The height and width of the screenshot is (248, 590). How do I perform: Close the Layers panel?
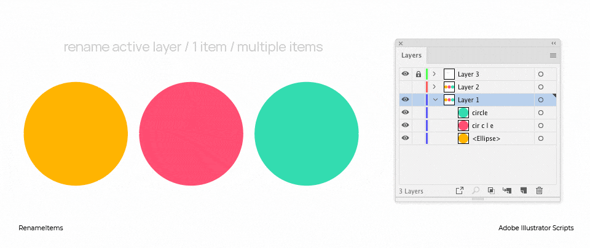click(x=401, y=43)
